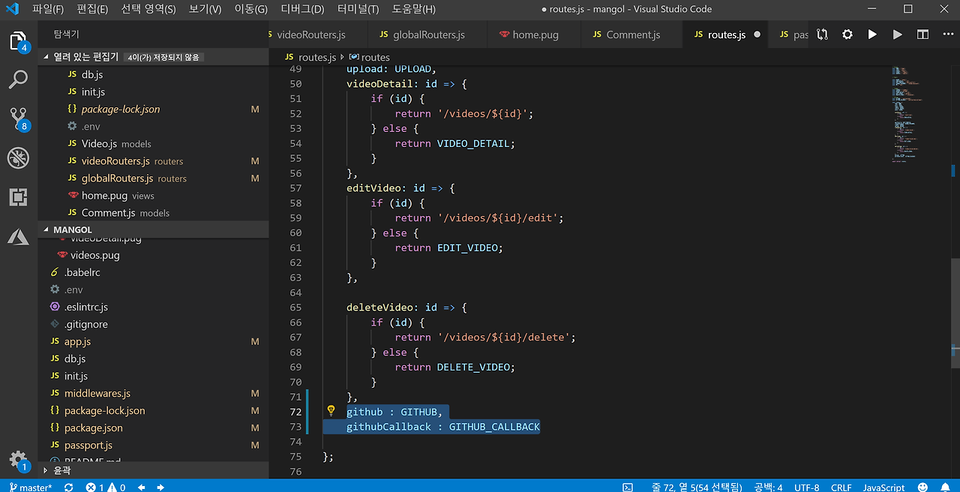The image size is (960, 492).
Task: Open the Extensions view
Action: 18,197
